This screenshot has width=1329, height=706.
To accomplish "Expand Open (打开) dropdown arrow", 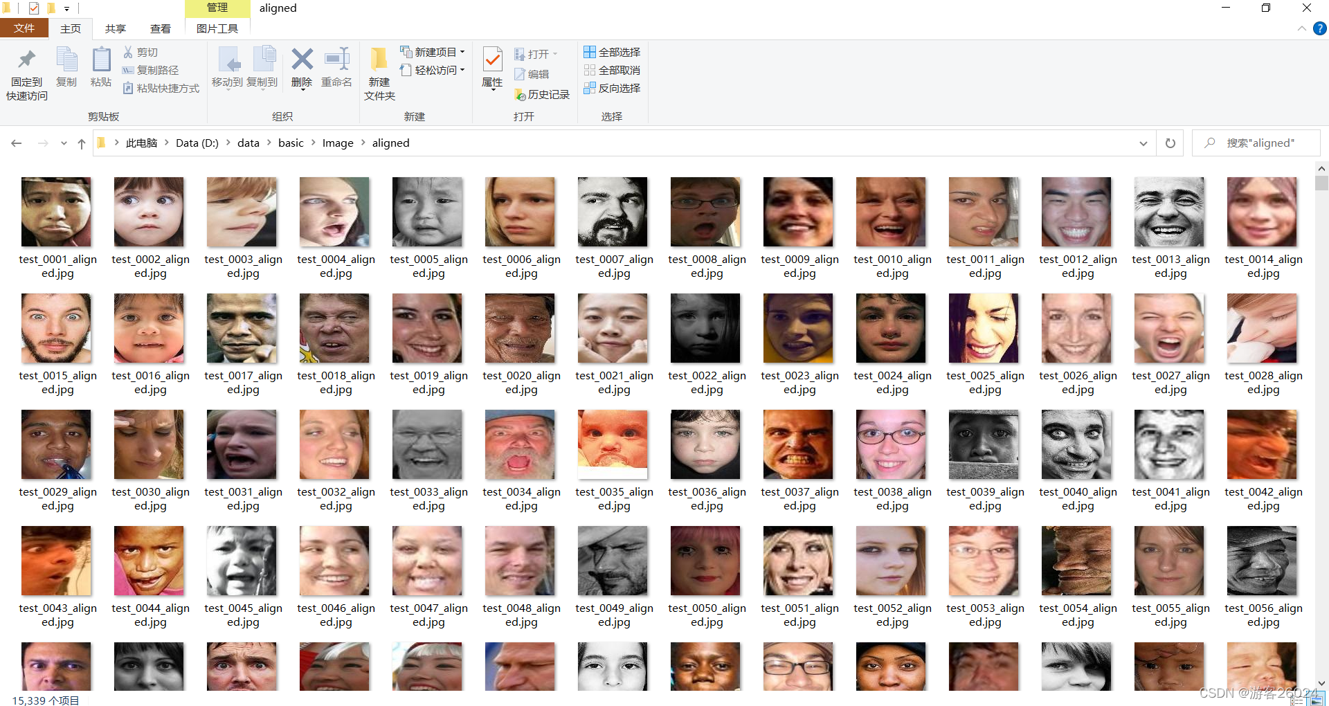I will (555, 54).
